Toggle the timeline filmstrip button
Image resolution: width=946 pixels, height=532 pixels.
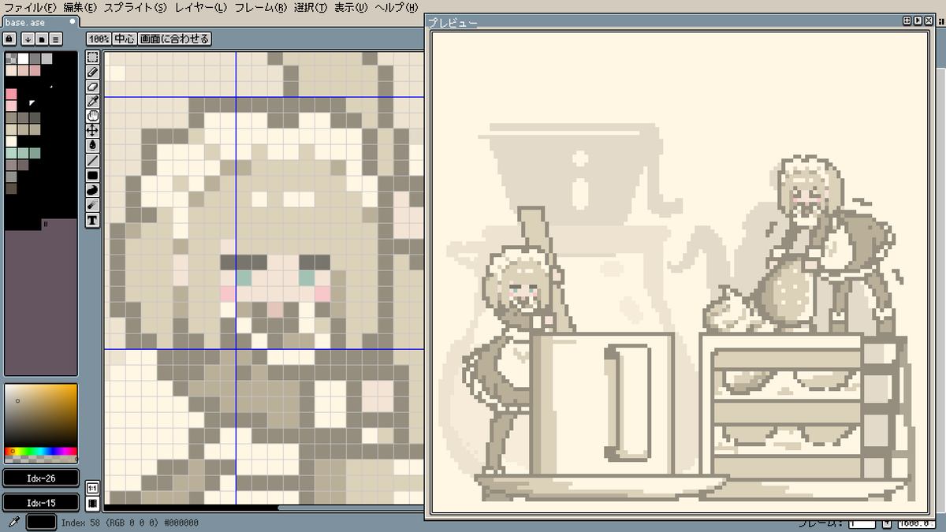click(x=92, y=503)
